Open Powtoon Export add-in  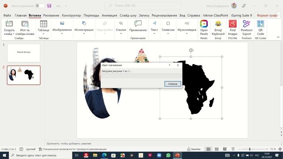pyautogui.click(x=247, y=28)
